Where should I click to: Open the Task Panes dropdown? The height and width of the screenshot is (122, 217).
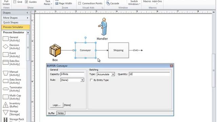click(48, 3)
